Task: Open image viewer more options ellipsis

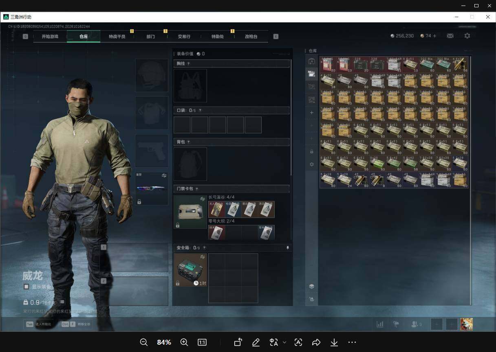Action: tap(352, 342)
